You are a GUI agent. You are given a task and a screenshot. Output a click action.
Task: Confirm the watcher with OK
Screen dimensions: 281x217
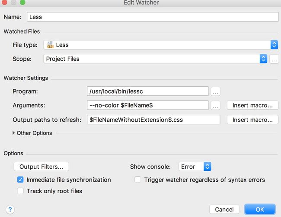tap(260, 209)
